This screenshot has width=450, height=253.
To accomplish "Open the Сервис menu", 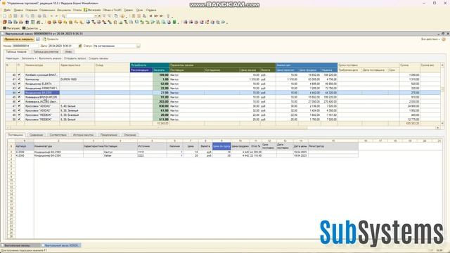I will click(x=128, y=10).
